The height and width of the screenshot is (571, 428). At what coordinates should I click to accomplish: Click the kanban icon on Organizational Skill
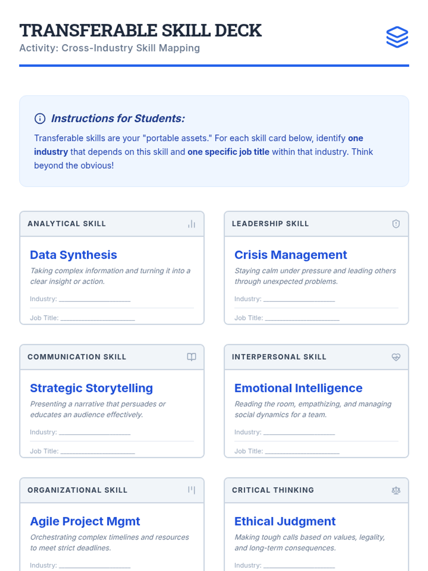192,490
